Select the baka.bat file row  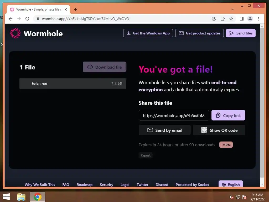tap(73, 84)
